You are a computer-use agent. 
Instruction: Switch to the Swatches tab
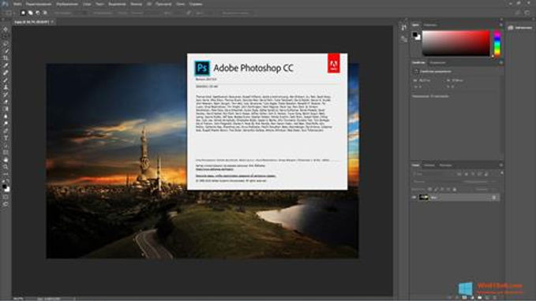click(430, 25)
